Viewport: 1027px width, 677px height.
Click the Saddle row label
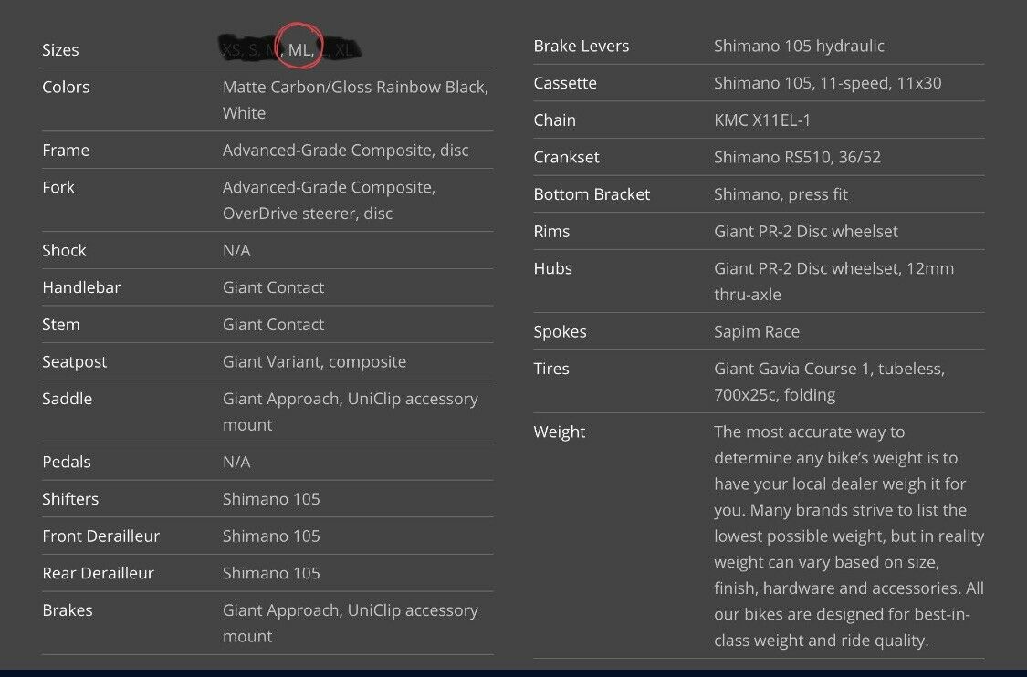(x=67, y=399)
